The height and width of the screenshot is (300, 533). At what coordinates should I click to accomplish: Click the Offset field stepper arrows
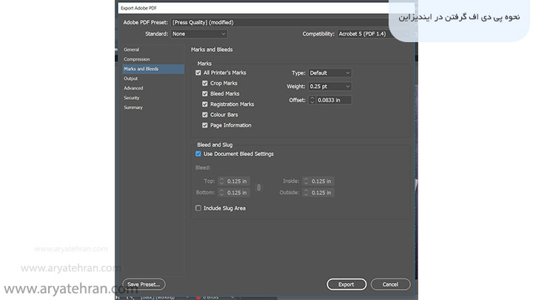coord(312,100)
